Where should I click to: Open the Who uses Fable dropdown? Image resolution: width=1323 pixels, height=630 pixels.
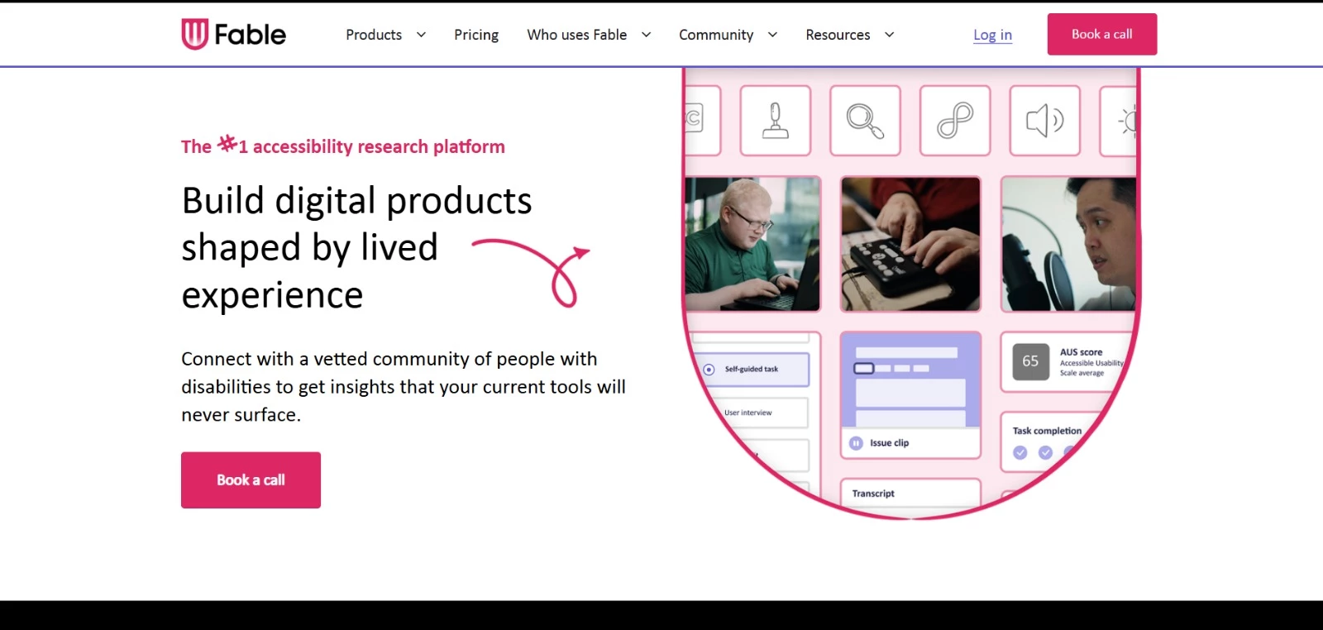click(589, 35)
